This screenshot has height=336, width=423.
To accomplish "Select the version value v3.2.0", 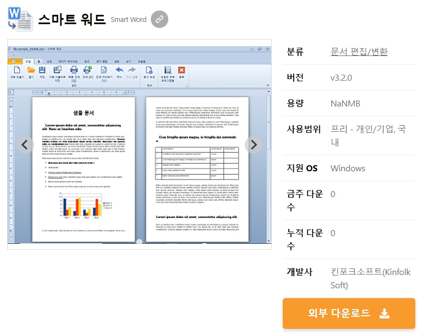I will pyautogui.click(x=341, y=78).
